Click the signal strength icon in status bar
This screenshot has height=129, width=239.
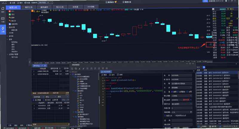[x=220, y=126]
